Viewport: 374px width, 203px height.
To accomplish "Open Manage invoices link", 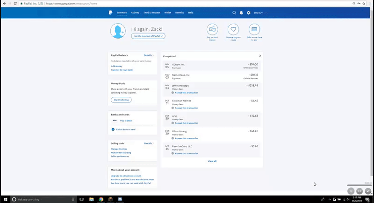I will [119, 149].
